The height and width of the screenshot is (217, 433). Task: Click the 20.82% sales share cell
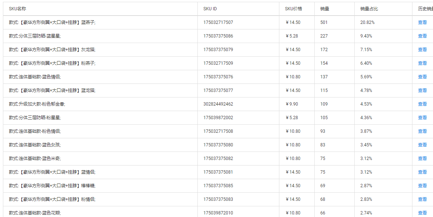[367, 22]
